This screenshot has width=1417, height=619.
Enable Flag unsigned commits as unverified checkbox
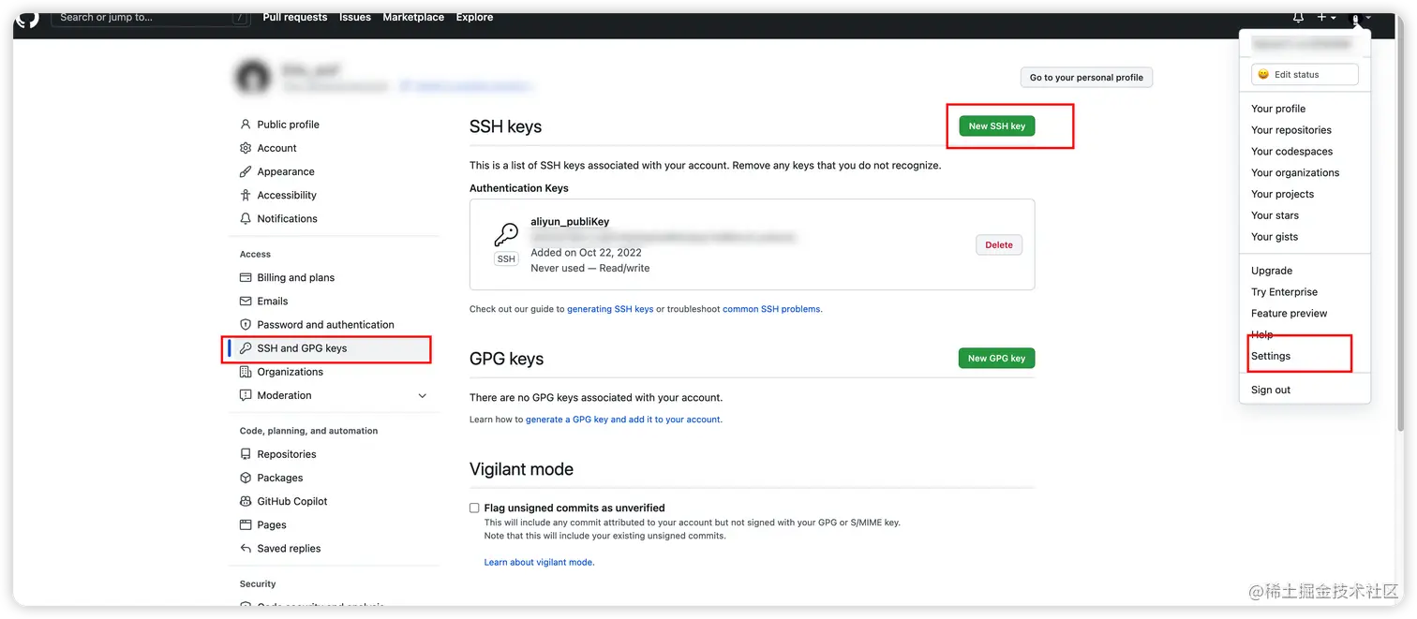[474, 508]
